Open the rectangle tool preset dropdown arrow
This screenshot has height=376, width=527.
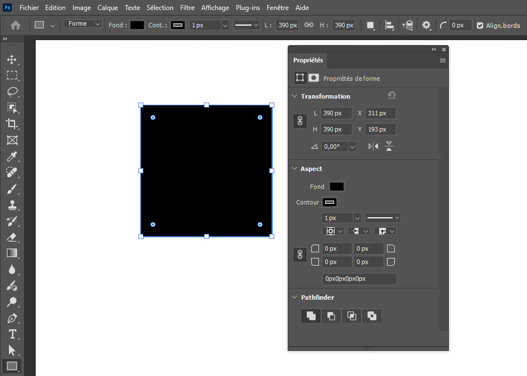(52, 26)
